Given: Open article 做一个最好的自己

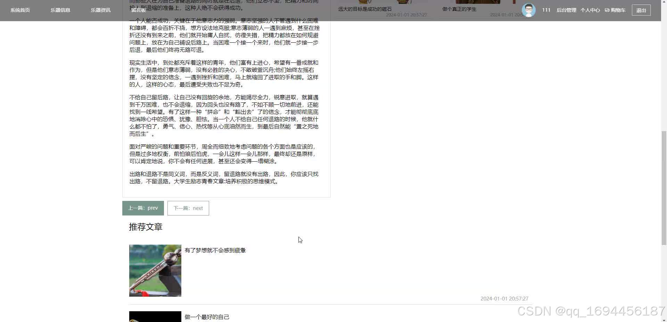Looking at the screenshot, I should (207, 317).
